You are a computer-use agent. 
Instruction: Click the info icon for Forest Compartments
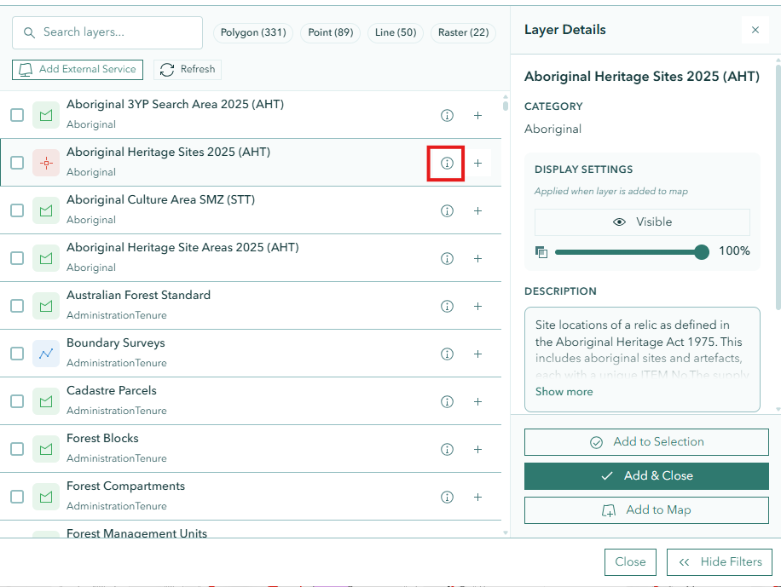pyautogui.click(x=447, y=497)
